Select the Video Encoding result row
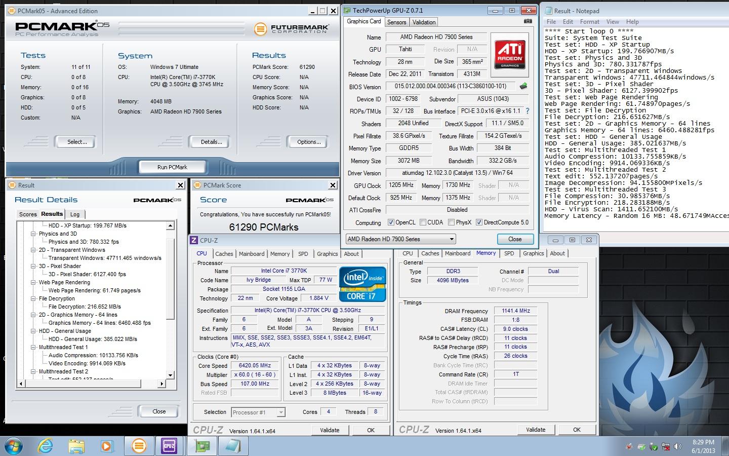729x456 pixels. (87, 363)
